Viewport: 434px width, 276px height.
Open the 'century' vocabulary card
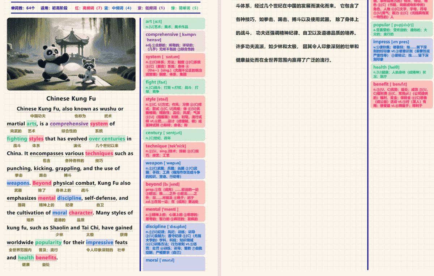[x=174, y=135]
